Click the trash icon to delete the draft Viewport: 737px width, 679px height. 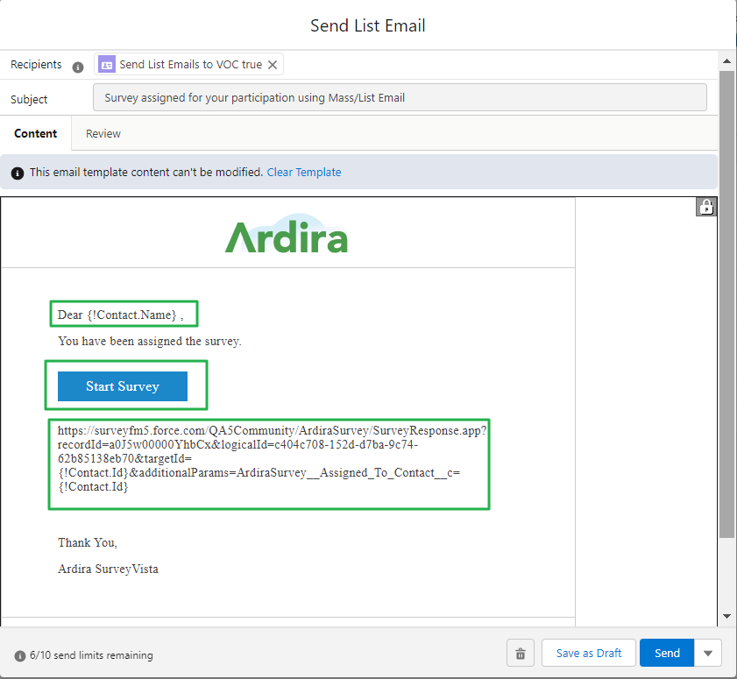520,653
